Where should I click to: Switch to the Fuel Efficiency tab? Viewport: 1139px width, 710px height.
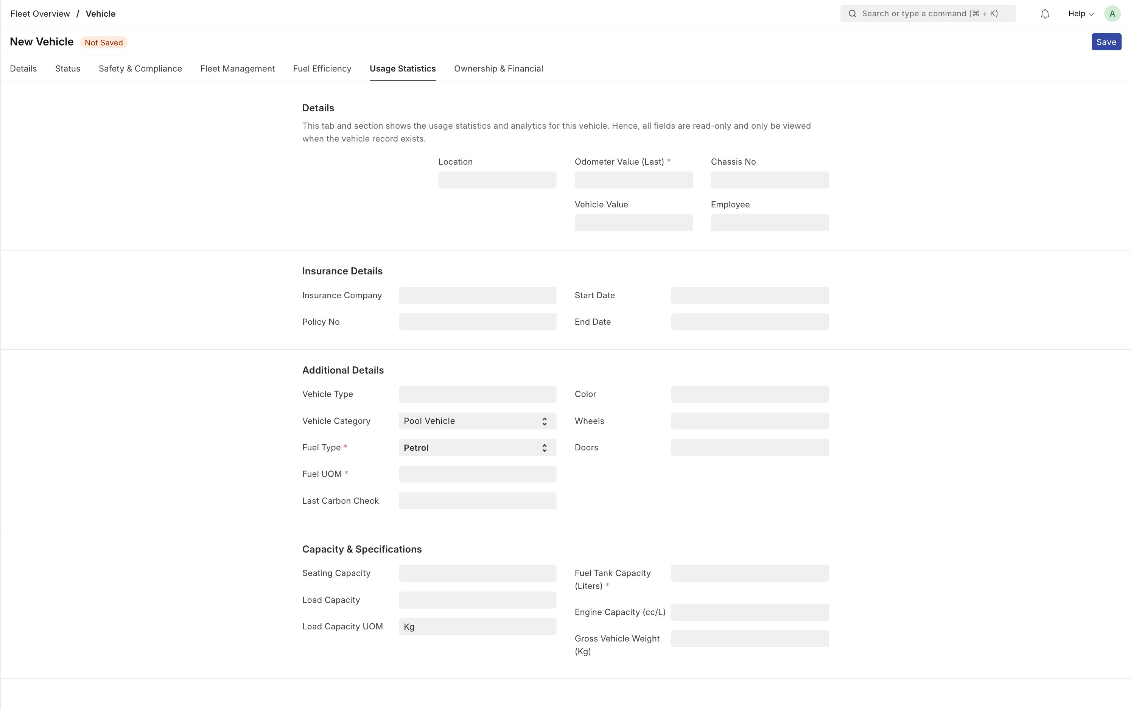point(322,69)
